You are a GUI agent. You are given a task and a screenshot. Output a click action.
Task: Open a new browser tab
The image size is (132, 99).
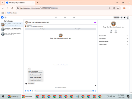37,3
